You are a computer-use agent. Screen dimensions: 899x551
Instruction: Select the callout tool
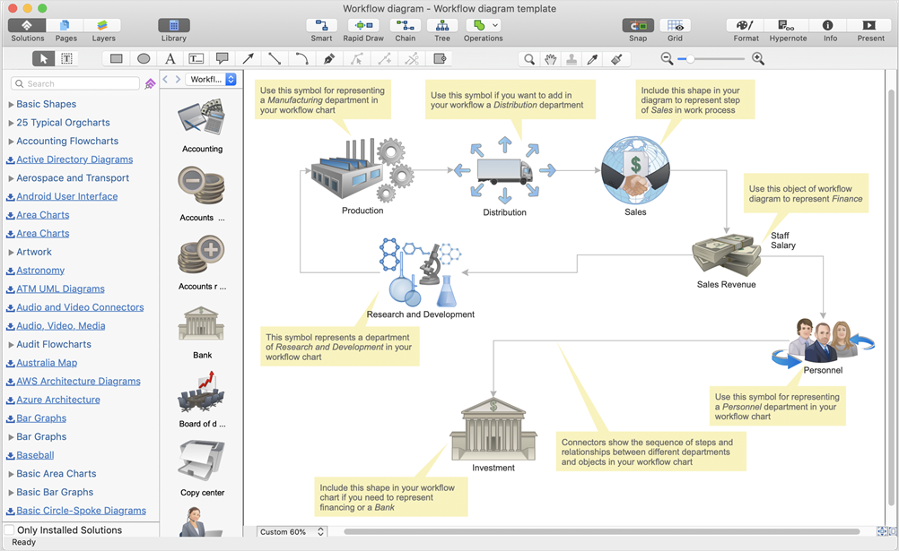(223, 58)
